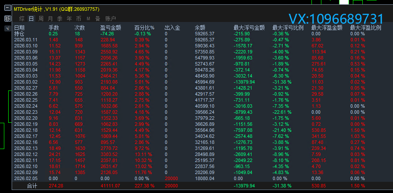Select the 年 yearly tab
The height and width of the screenshot is (193, 393).
pyautogui.click(x=69, y=19)
